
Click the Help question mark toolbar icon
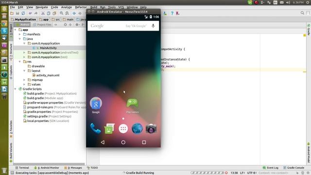[x=172, y=13]
